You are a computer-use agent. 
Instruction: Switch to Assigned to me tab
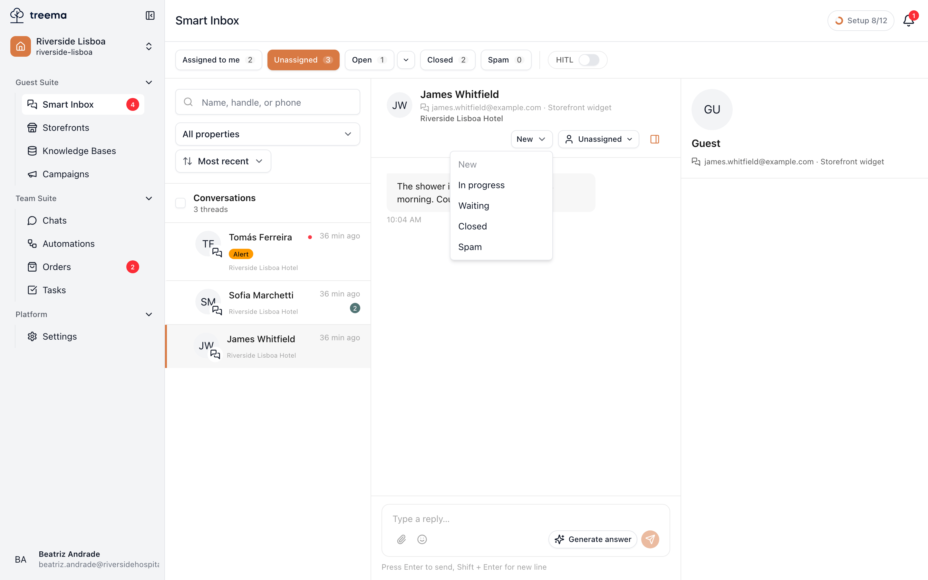(x=218, y=60)
